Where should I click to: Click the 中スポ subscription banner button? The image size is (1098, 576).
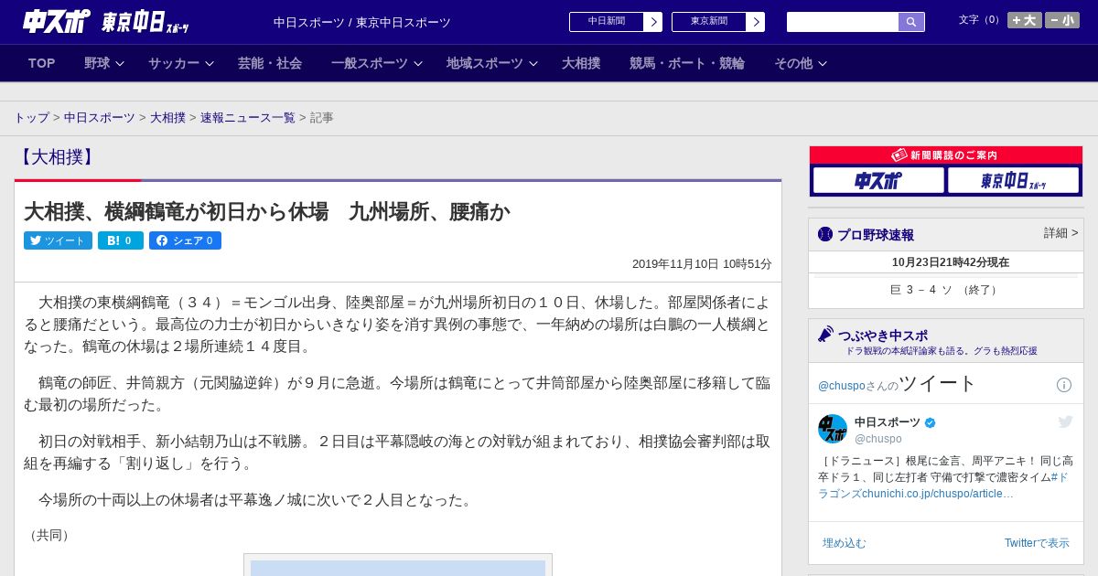[878, 181]
